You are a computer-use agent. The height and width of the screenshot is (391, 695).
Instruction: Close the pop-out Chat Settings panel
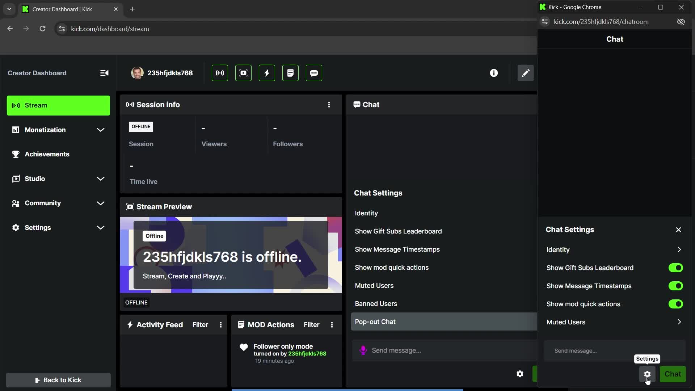(x=678, y=230)
